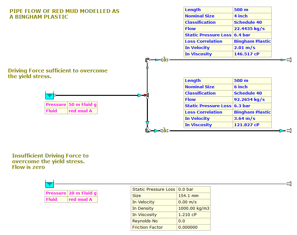Screen dimensions: 297x235
Task: Click the flow arrow entering the tee junction
Action: coord(140,95)
